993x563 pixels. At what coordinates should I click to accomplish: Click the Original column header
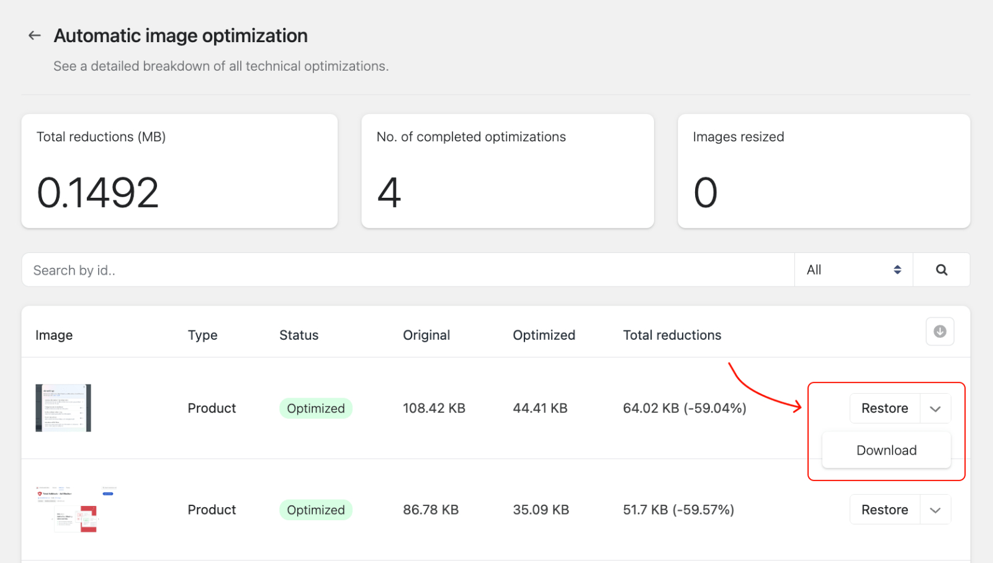pos(426,335)
